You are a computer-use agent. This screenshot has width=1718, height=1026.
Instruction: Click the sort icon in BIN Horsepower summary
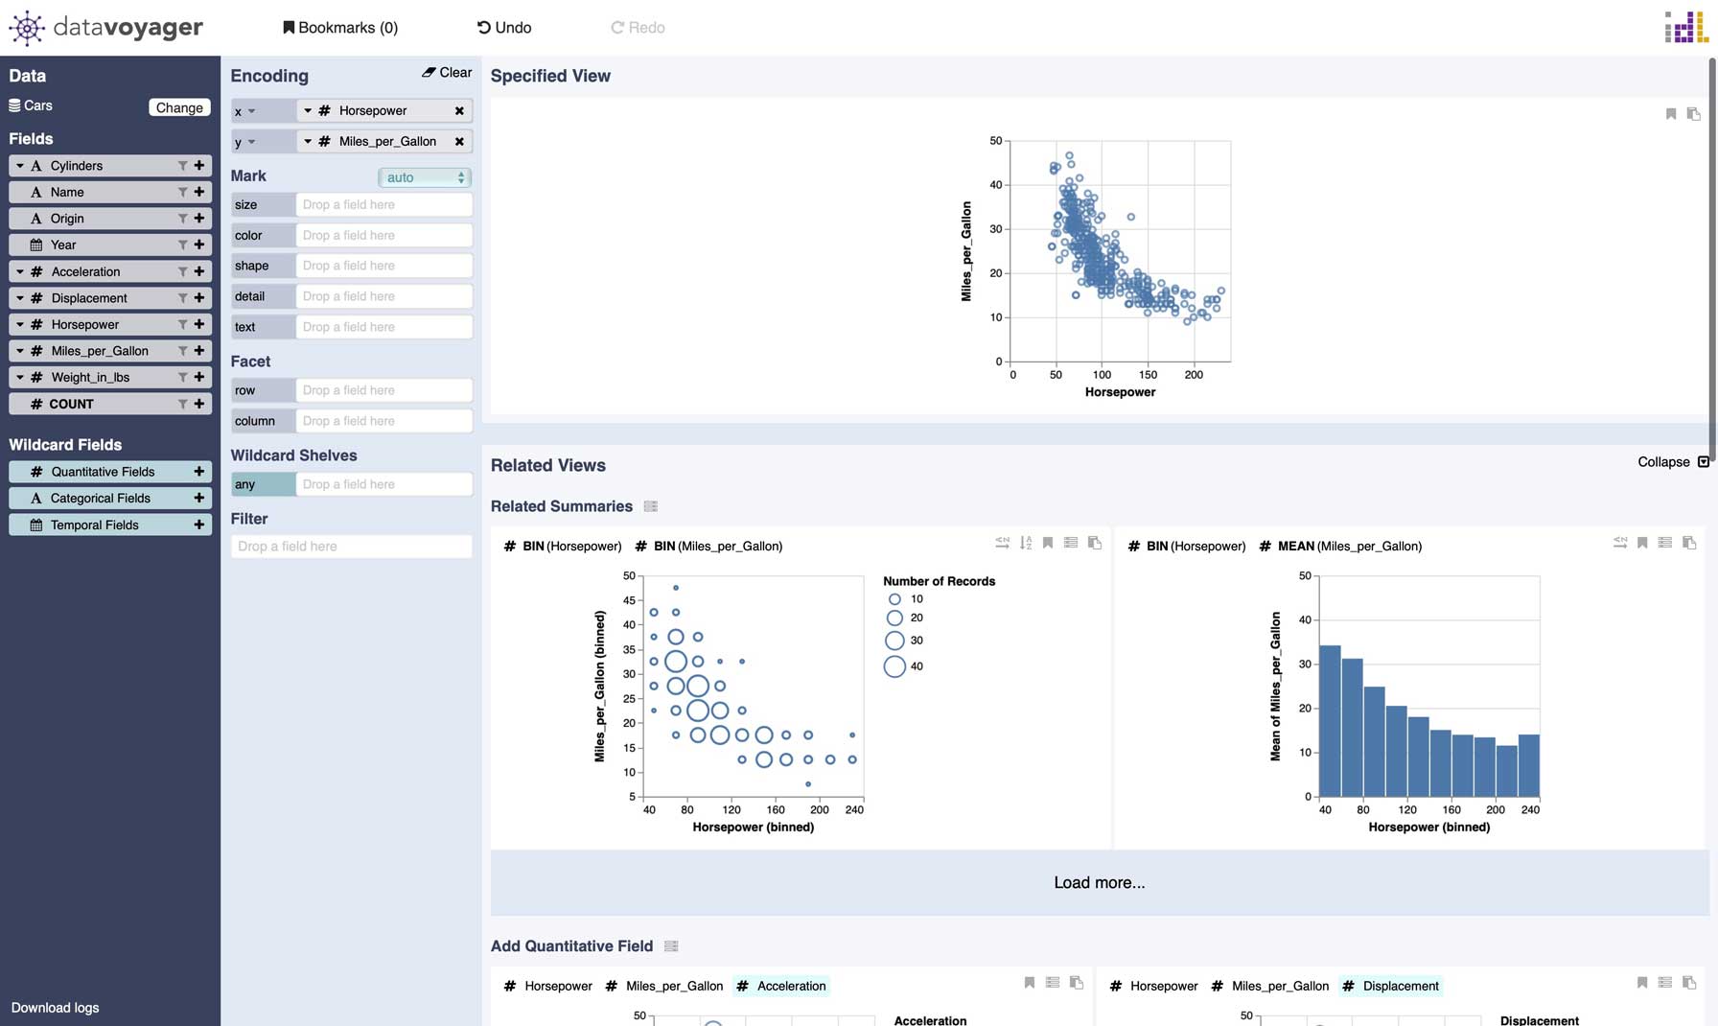tap(1026, 543)
